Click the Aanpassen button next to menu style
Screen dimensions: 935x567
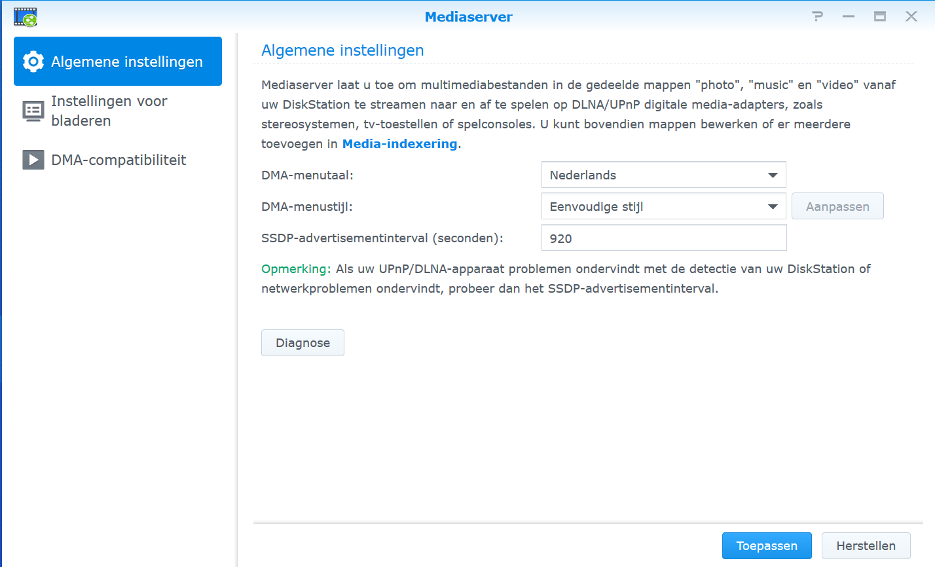pyautogui.click(x=837, y=206)
